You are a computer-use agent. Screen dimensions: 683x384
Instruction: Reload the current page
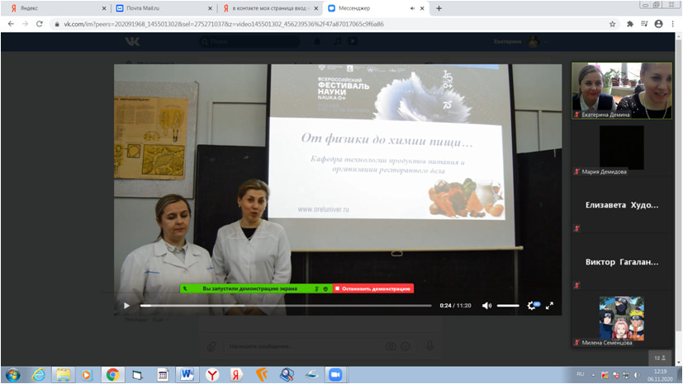pos(40,24)
